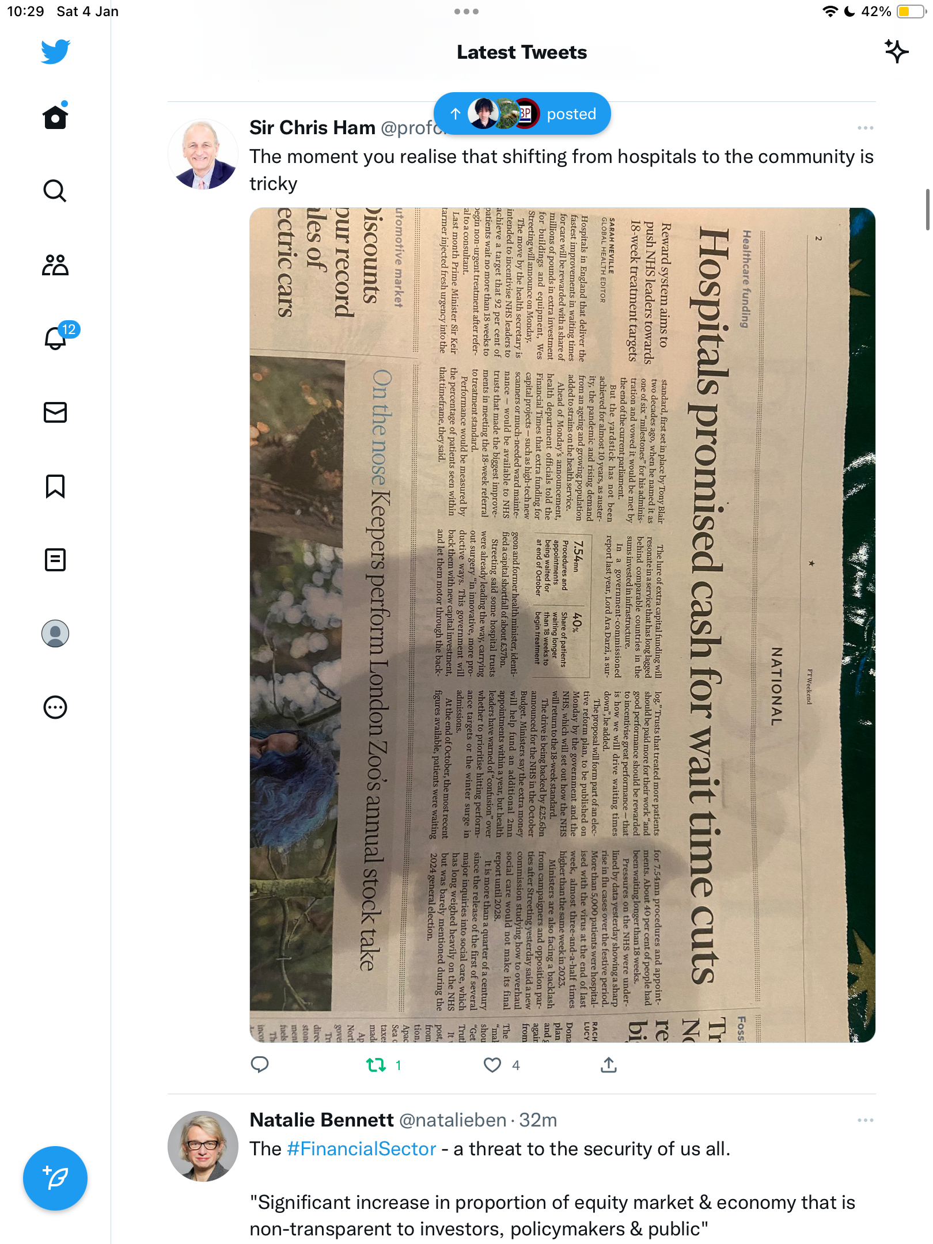Compose a new tweet with floating button
This screenshot has height=1244, width=933.
pos(55,1178)
